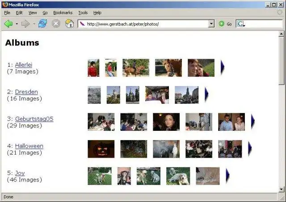This screenshot has width=286, height=202.
Task: Click the vertical scrollbar thumb
Action: [x=281, y=60]
